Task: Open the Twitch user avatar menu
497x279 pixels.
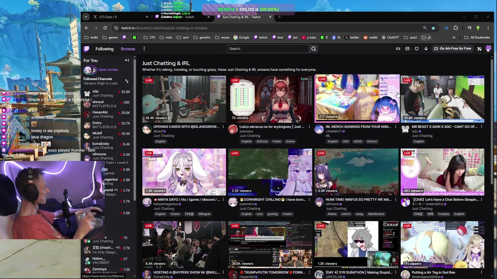Action: click(x=488, y=48)
